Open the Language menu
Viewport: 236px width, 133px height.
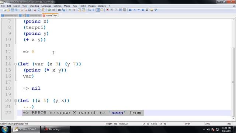point(46,6)
